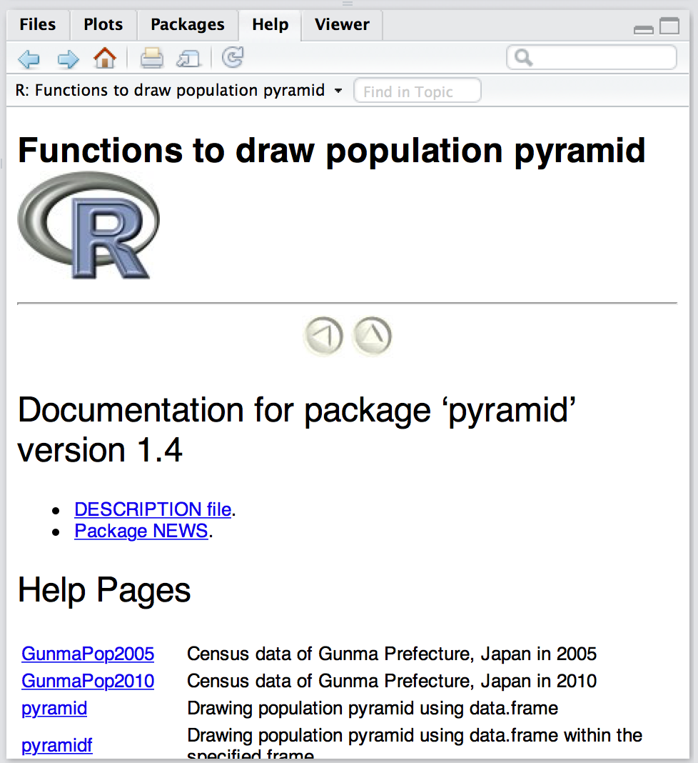Open the Package NEWS link

[x=141, y=531]
